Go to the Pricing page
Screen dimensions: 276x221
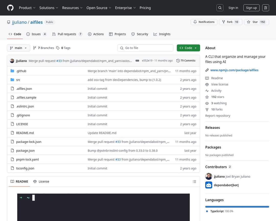pos(145,8)
